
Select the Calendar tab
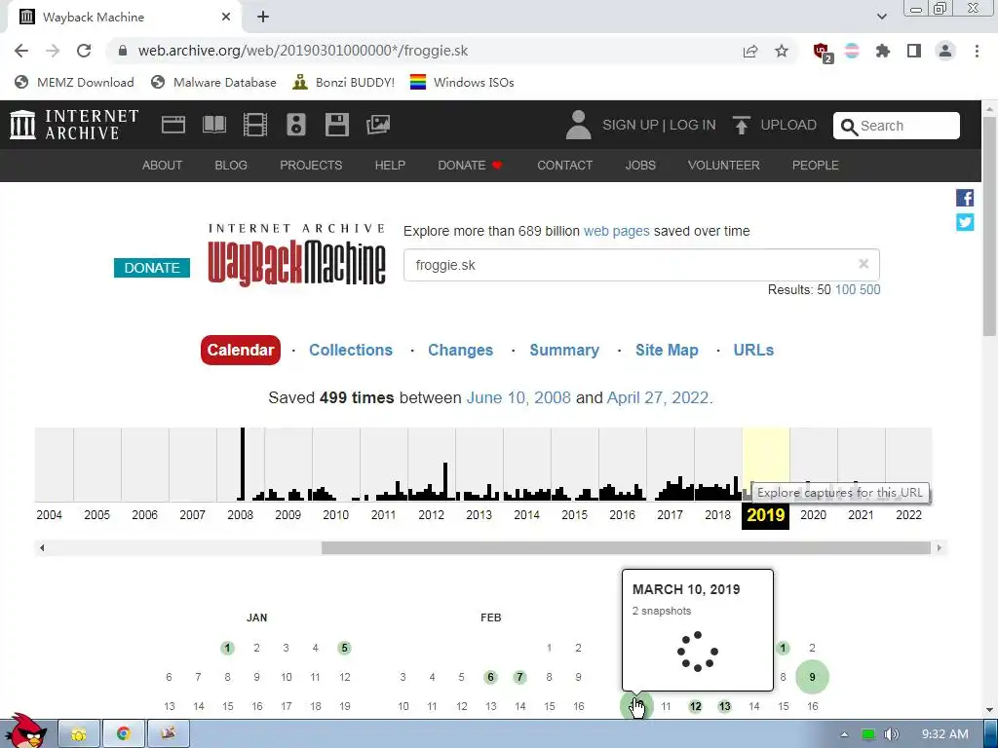(240, 350)
